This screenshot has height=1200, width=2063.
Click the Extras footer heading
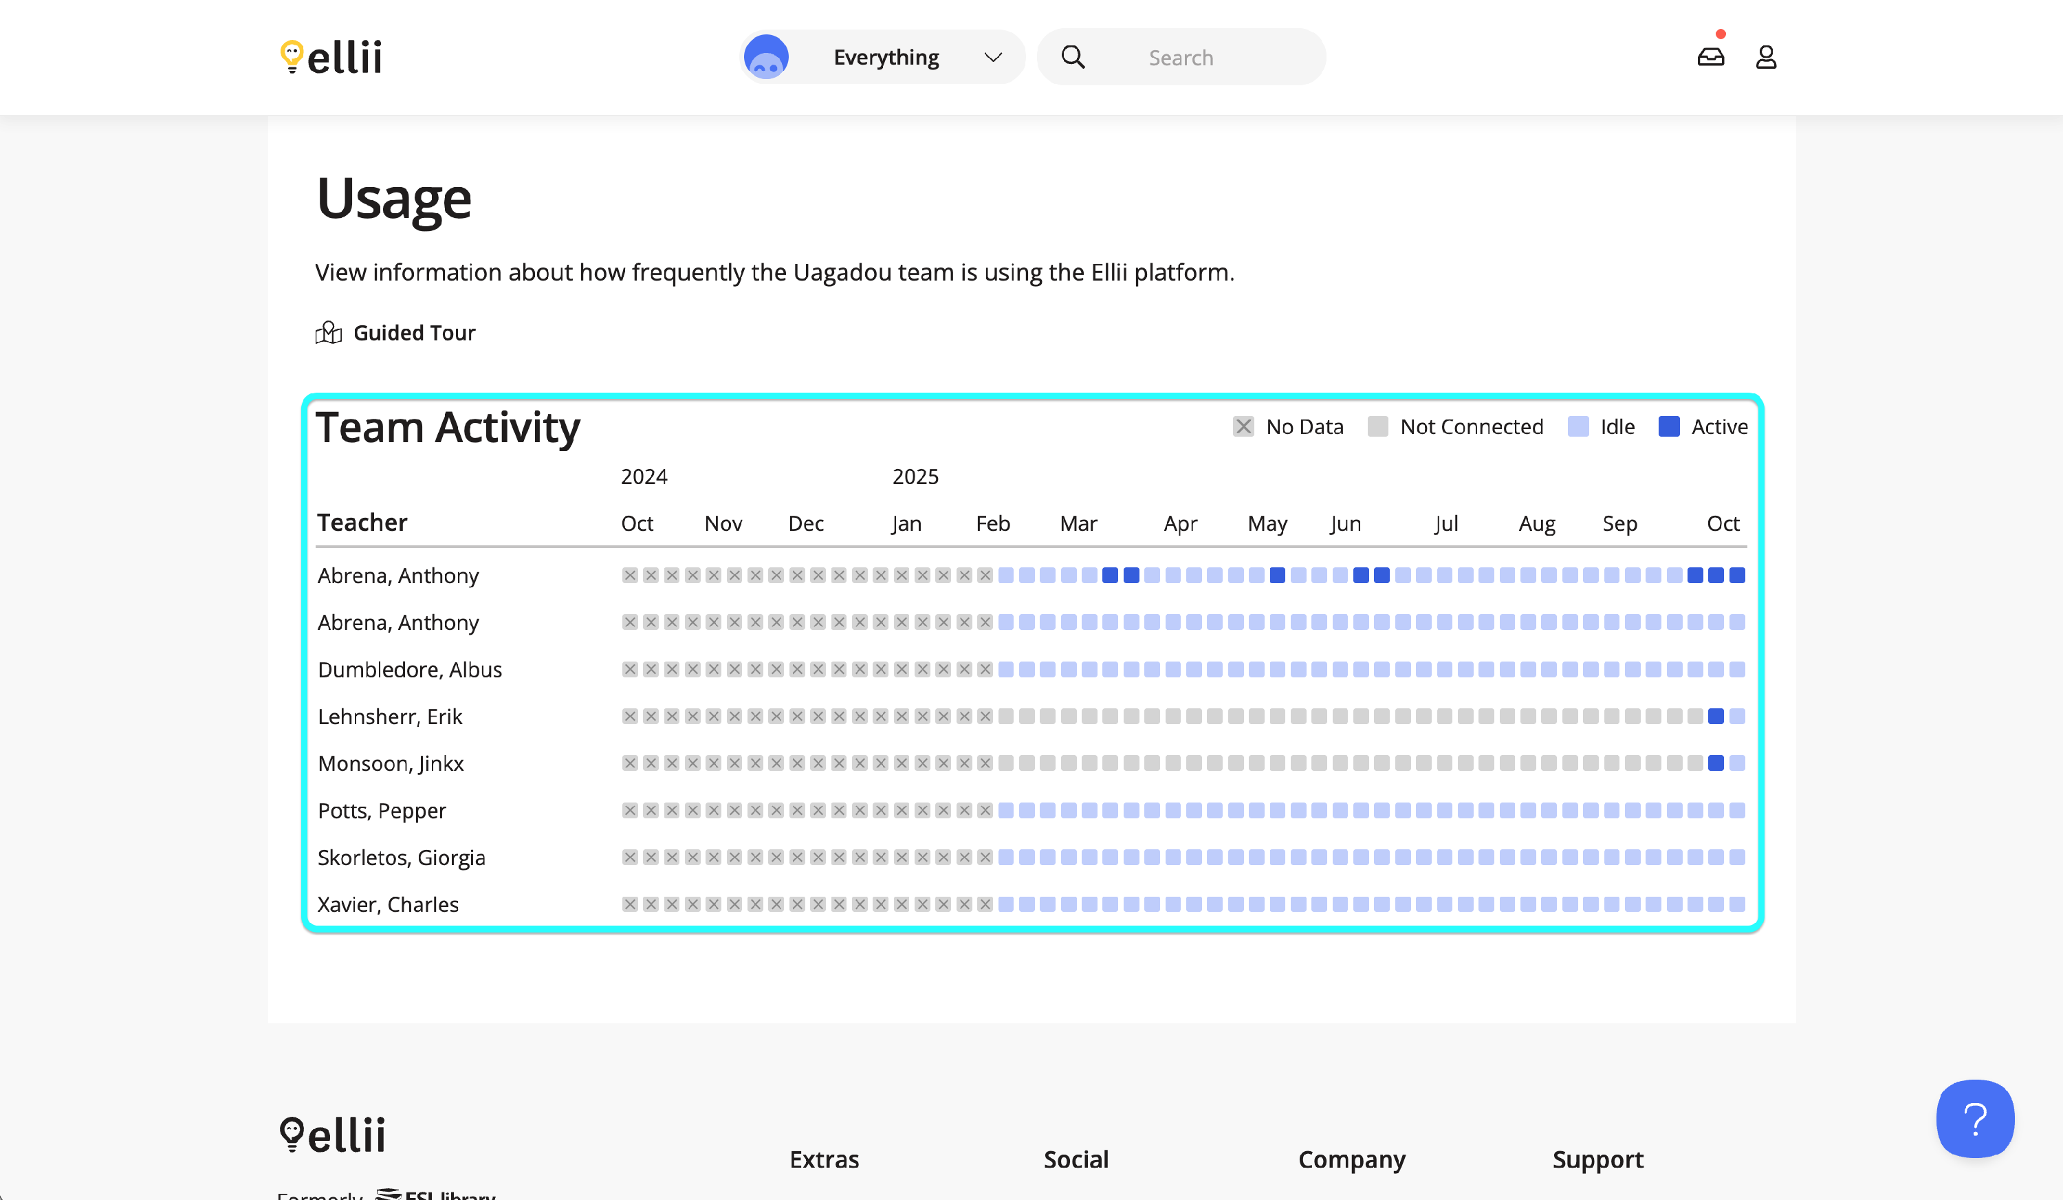pos(824,1159)
